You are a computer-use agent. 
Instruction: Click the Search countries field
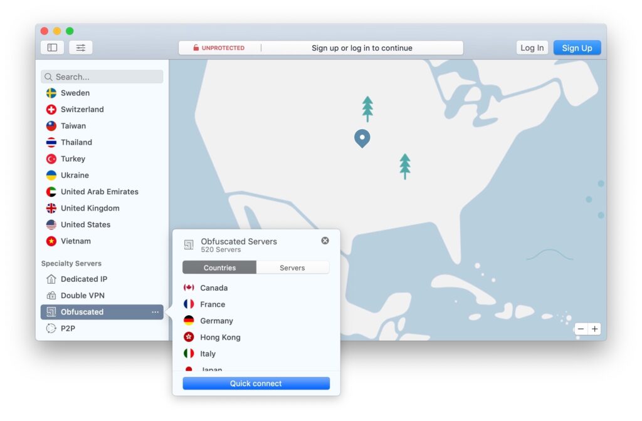[x=102, y=76]
